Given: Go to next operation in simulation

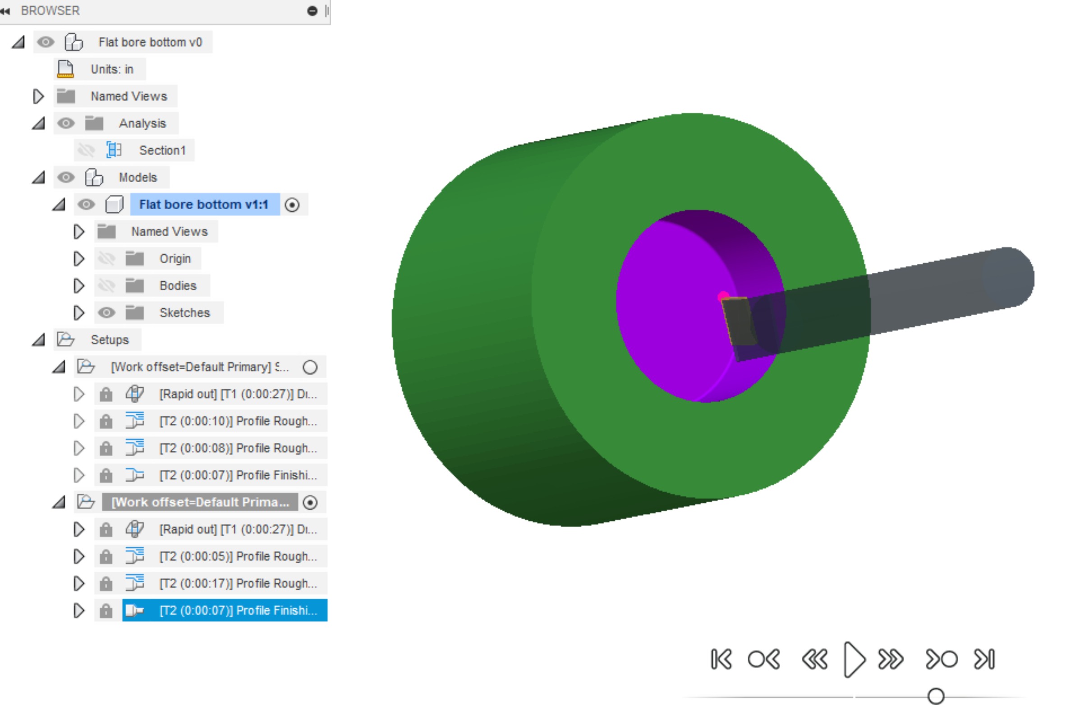Looking at the screenshot, I should click(942, 659).
